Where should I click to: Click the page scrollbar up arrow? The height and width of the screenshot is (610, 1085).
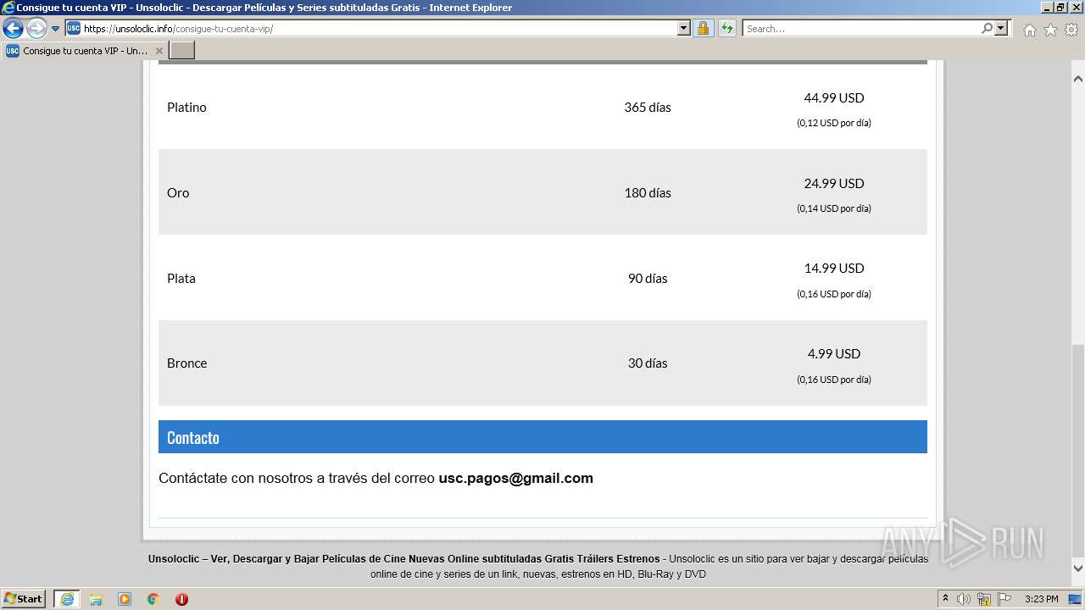[1078, 79]
